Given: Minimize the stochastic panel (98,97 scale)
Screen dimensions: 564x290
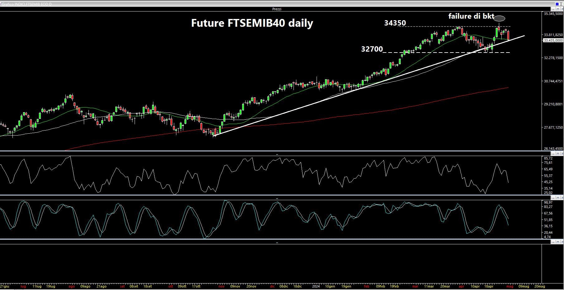Looking at the screenshot, I should tap(553, 198).
